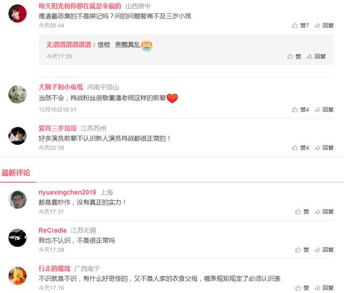Screen dimensions: 344x293
Task: Open ReCradle username link
Action: [x=53, y=230]
